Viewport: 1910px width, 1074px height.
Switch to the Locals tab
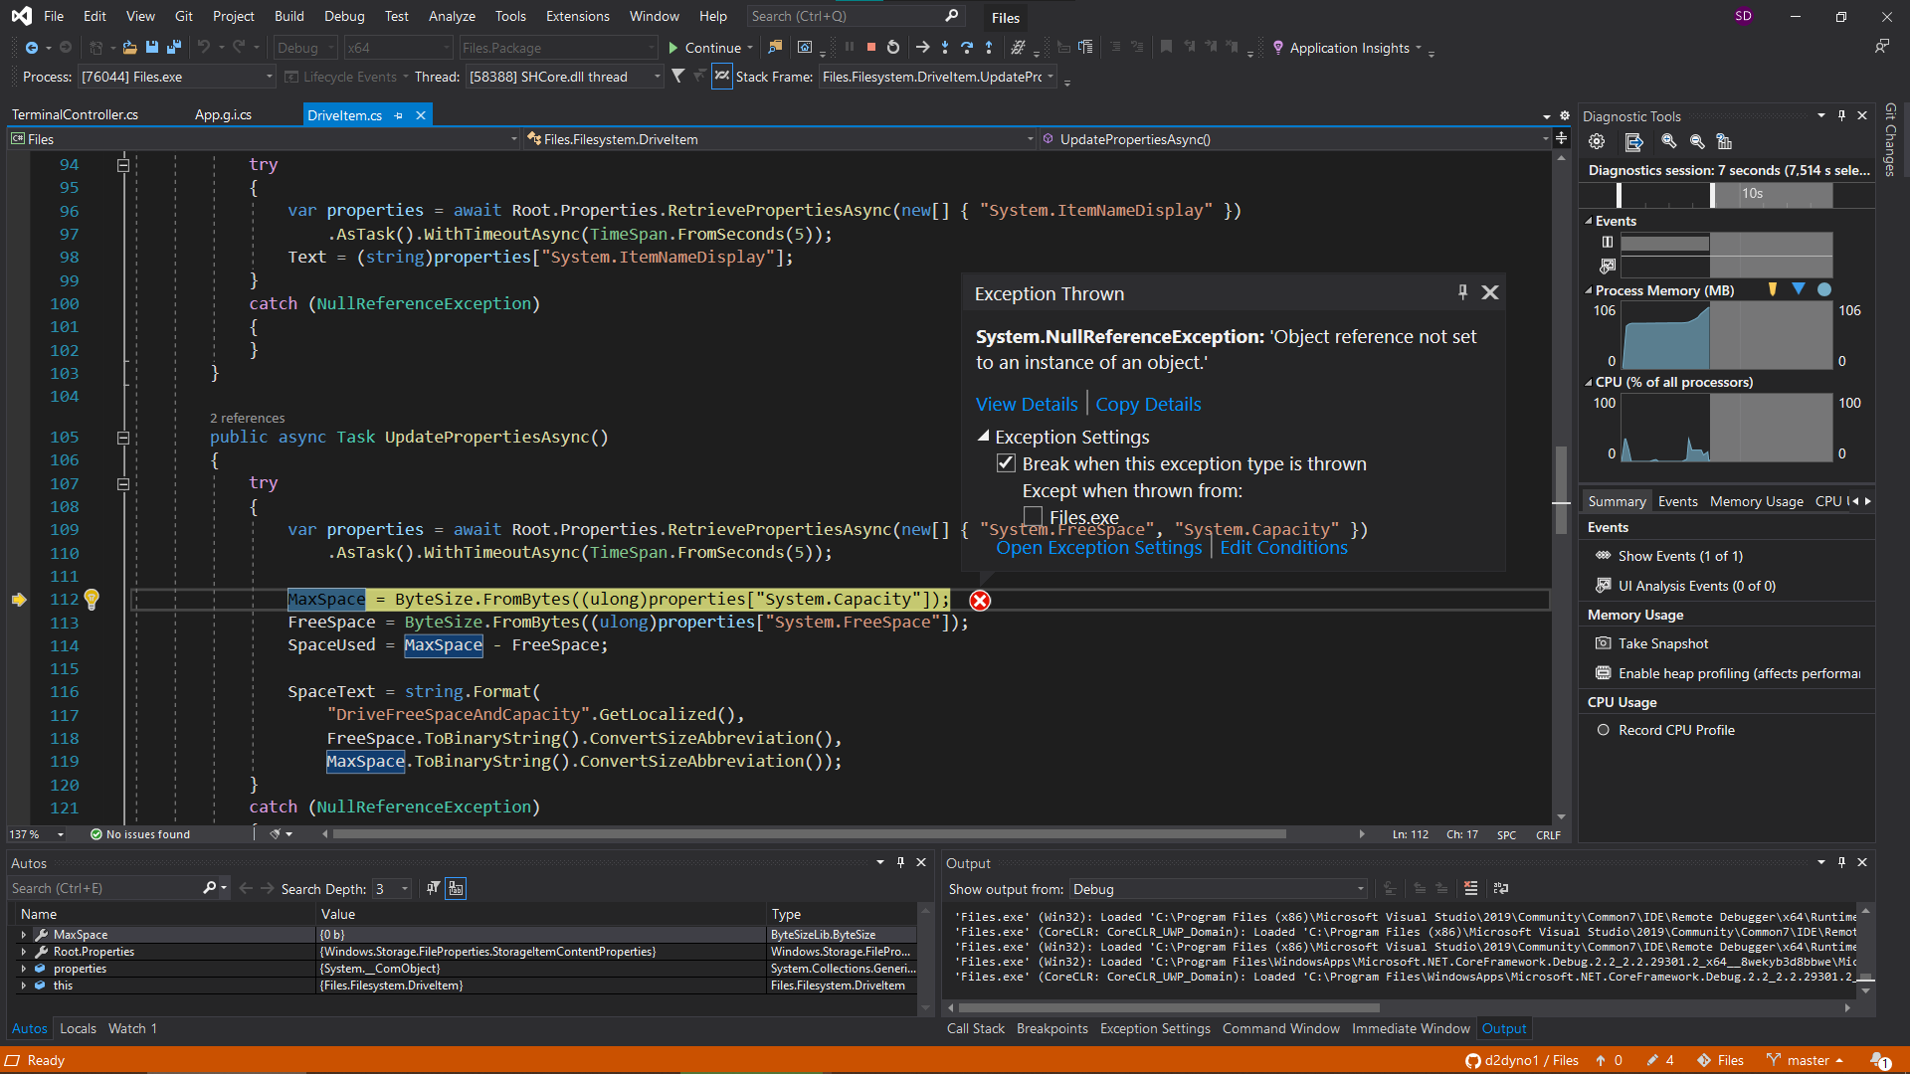[x=78, y=1028]
